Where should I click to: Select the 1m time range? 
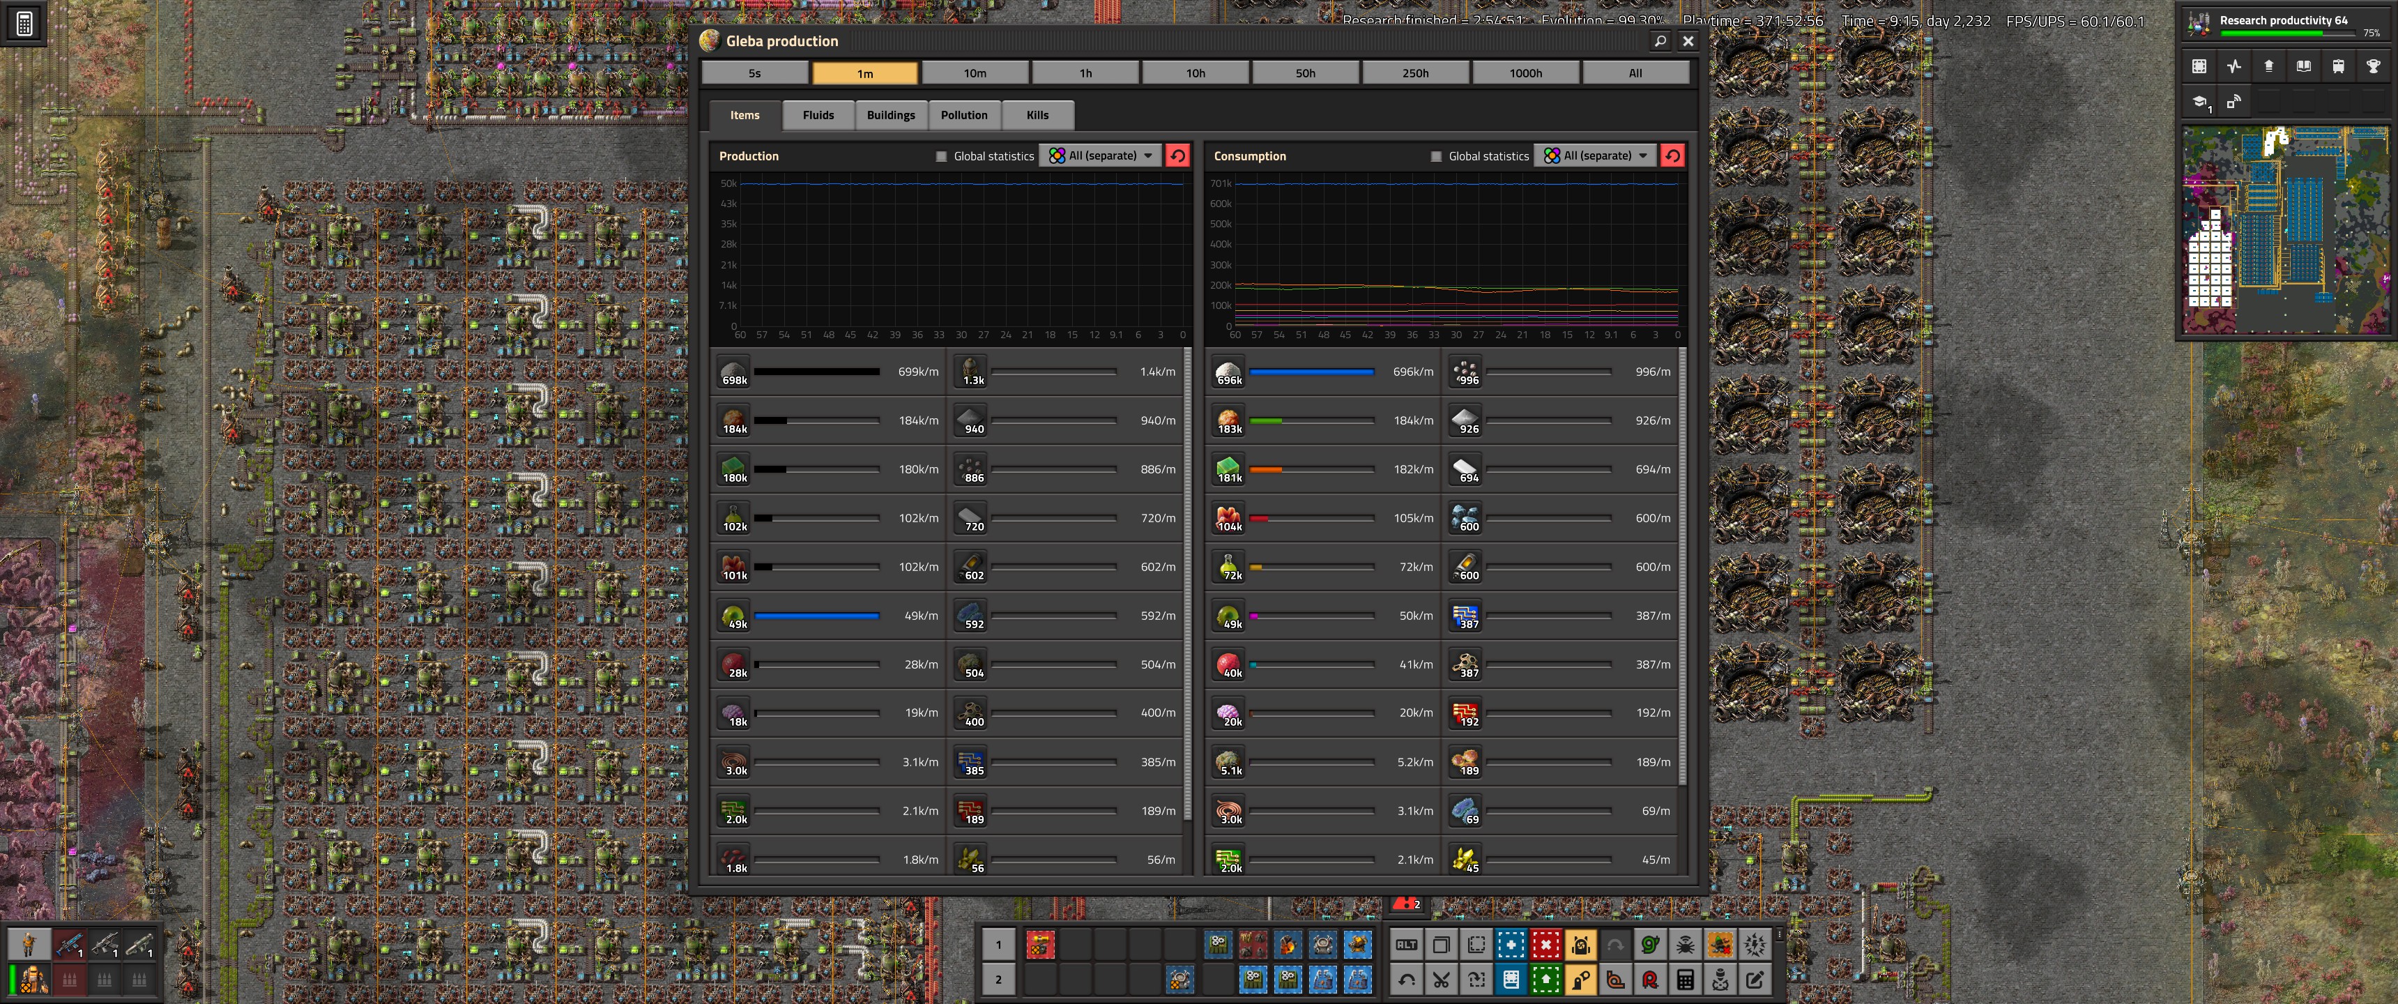tap(865, 73)
